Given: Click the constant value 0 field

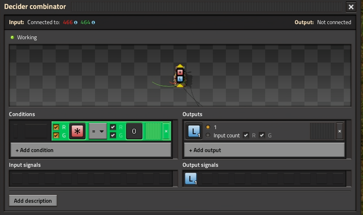Looking at the screenshot, I should click(134, 131).
